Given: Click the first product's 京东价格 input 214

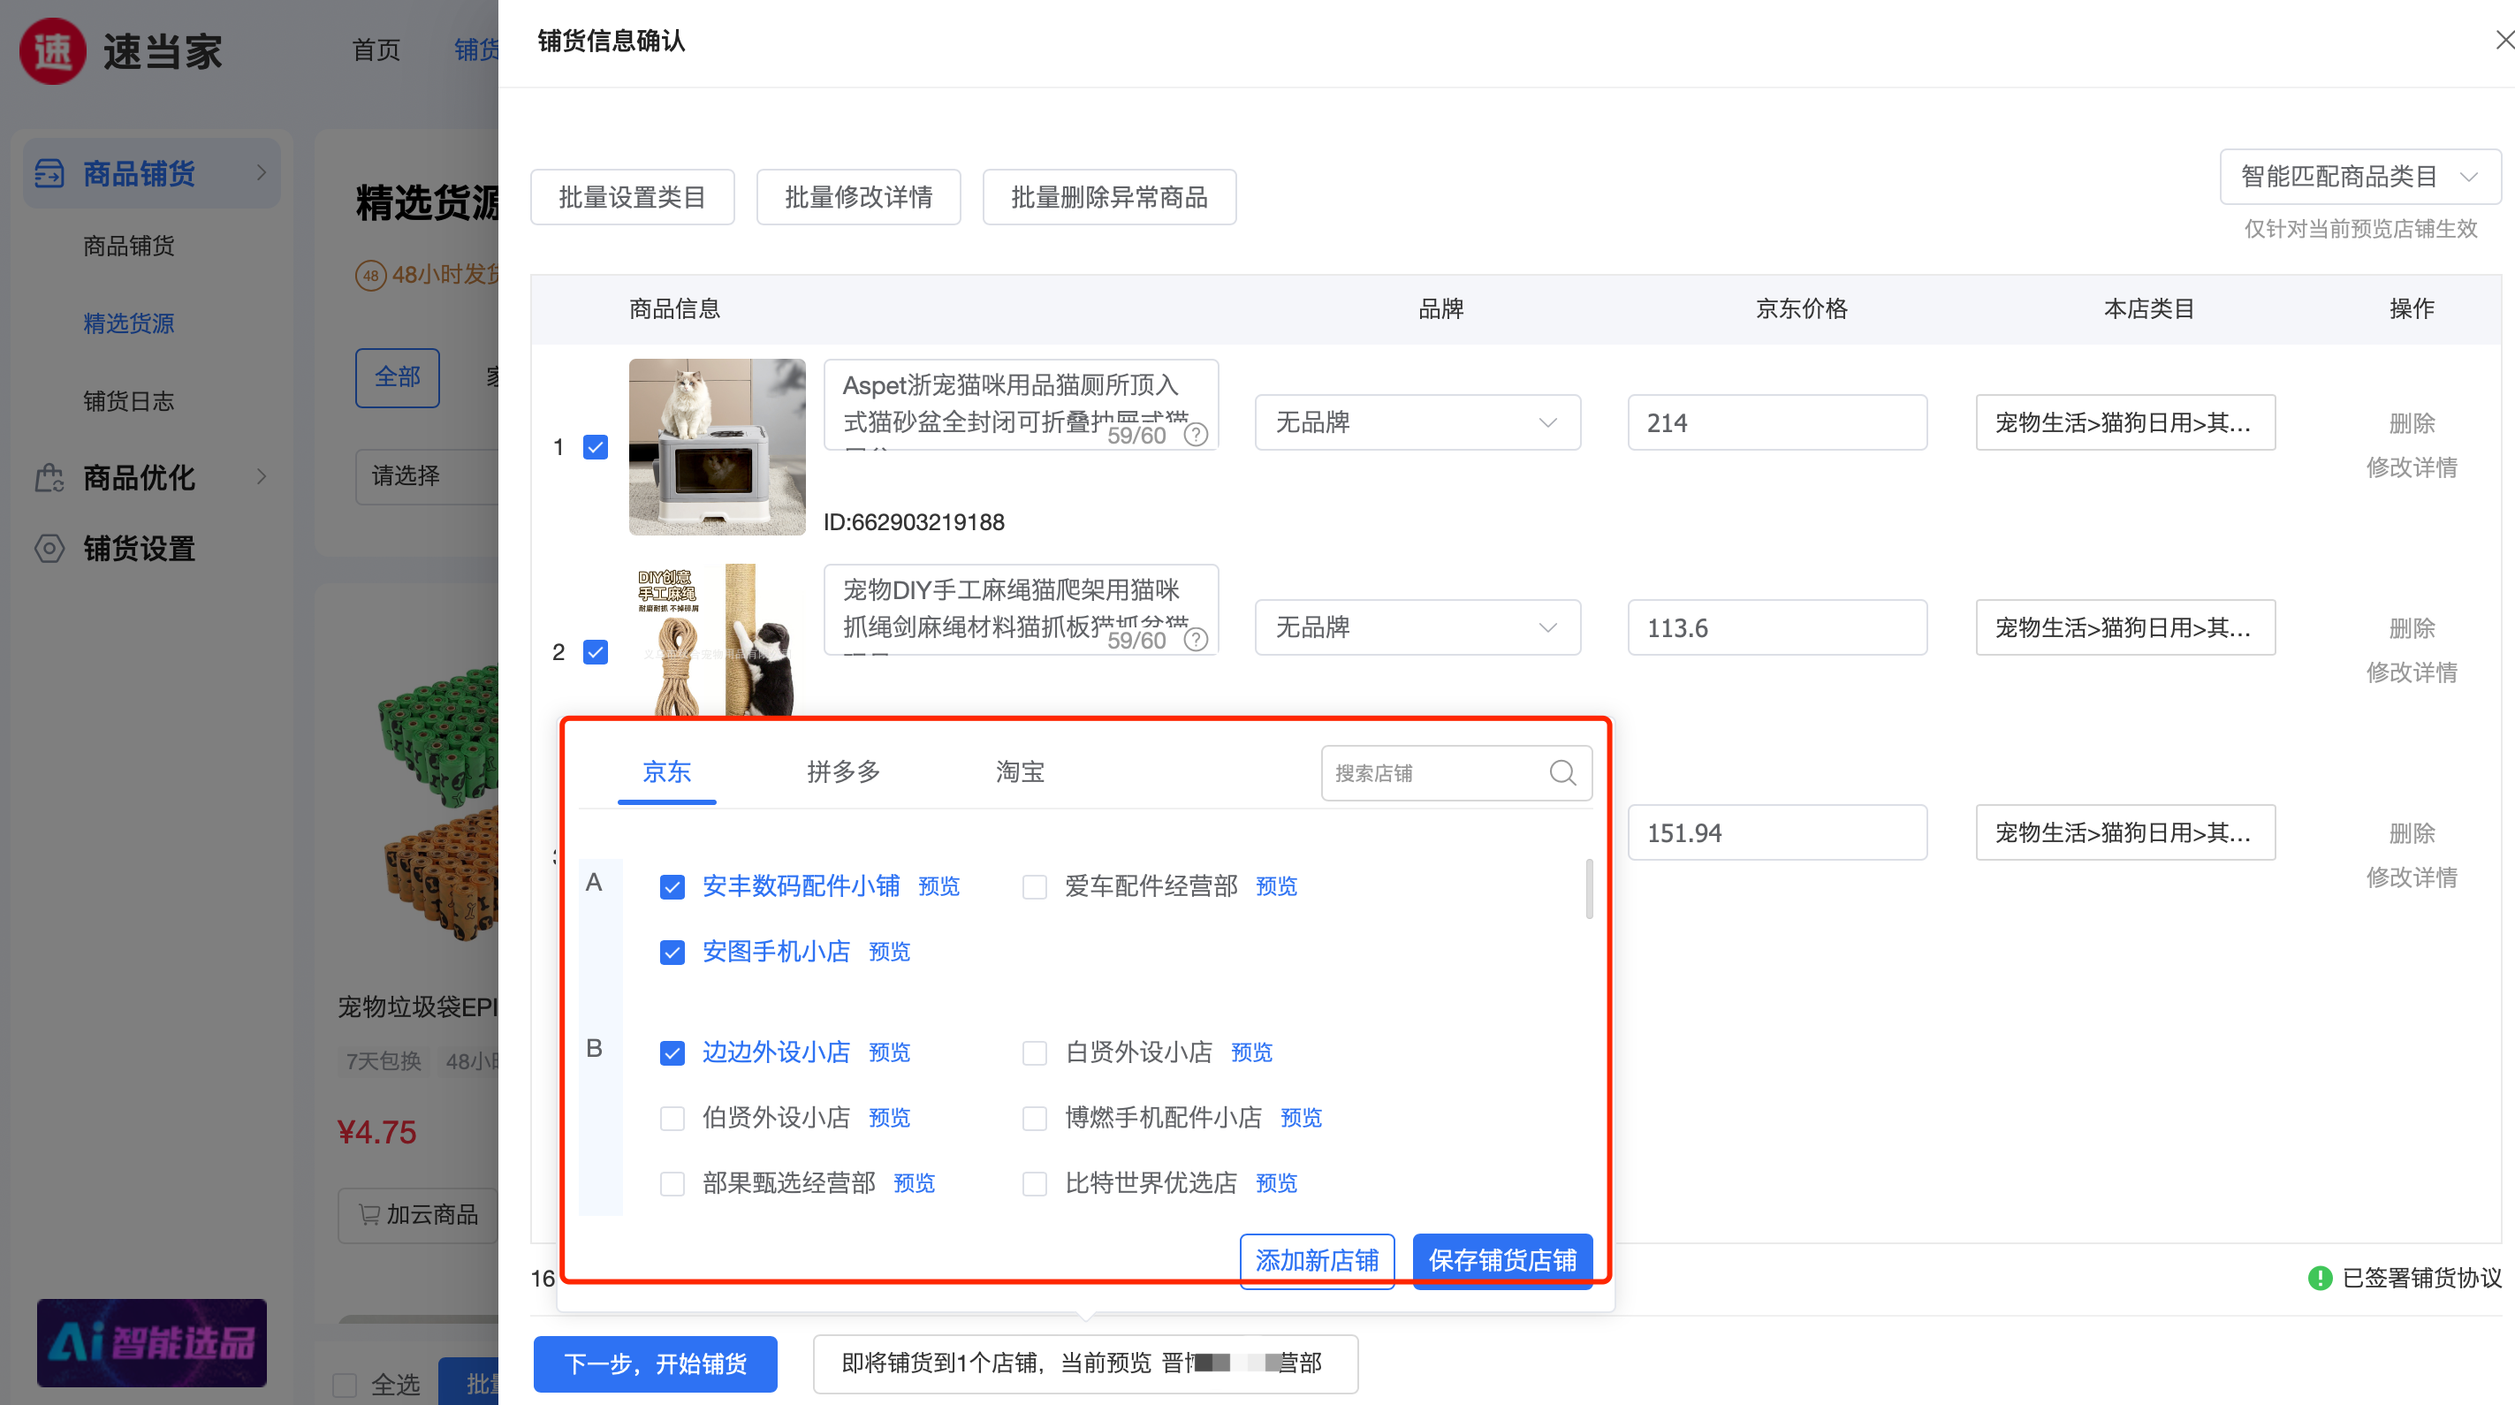Looking at the screenshot, I should pos(1776,422).
